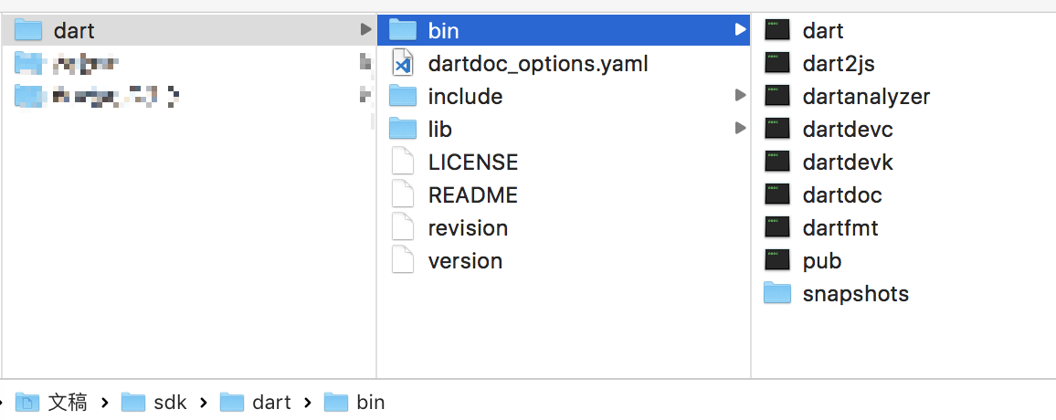Expand the include folder arrow
The height and width of the screenshot is (420, 1056).
pyautogui.click(x=740, y=96)
